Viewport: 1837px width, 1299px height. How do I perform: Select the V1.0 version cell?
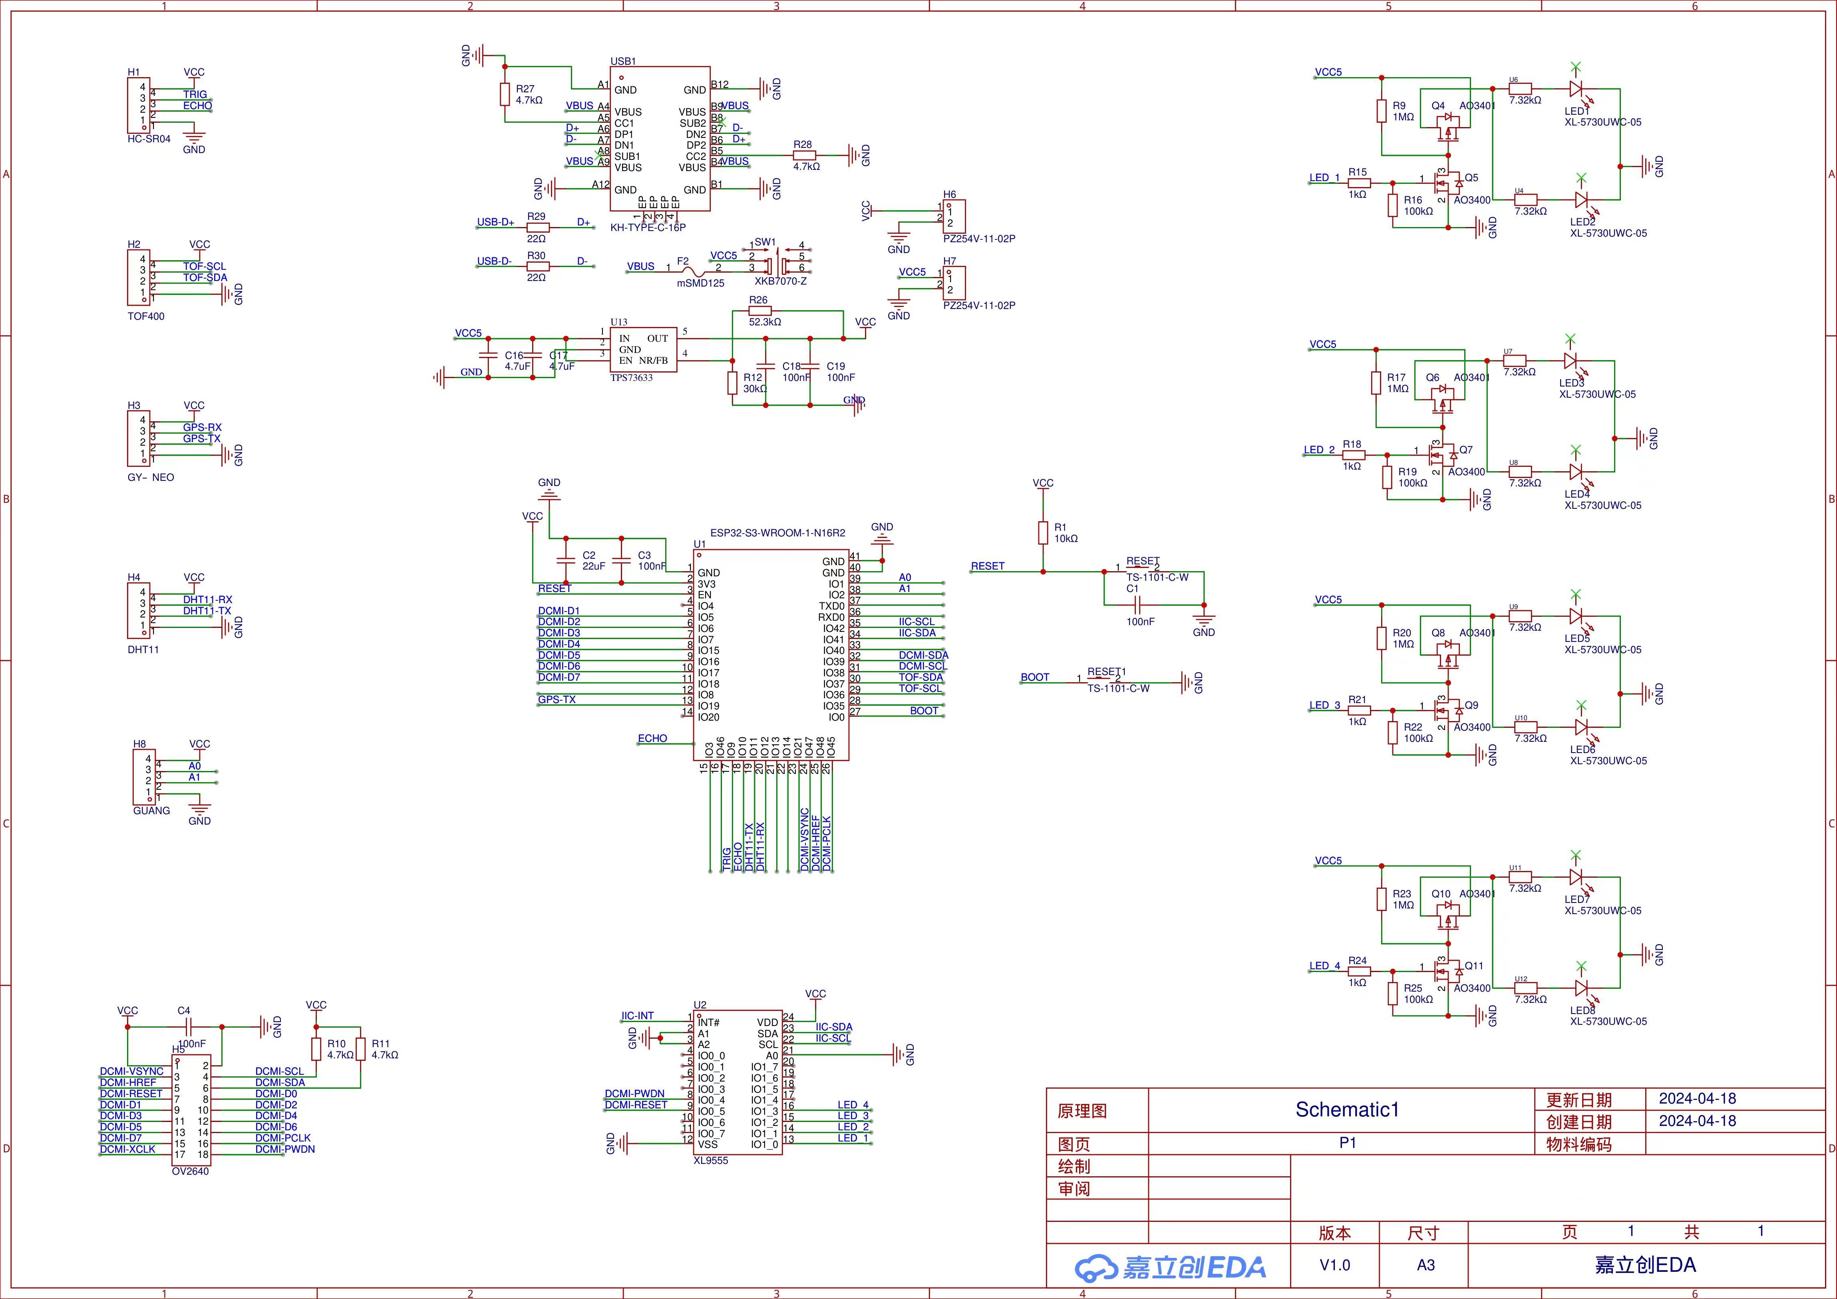1334,1265
